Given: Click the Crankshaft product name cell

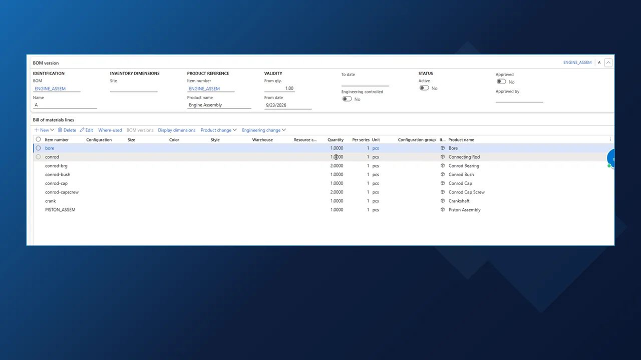Looking at the screenshot, I should (x=459, y=201).
